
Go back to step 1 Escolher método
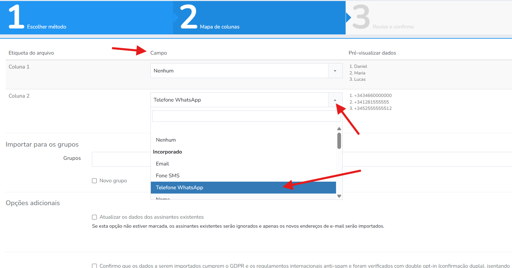[86, 18]
